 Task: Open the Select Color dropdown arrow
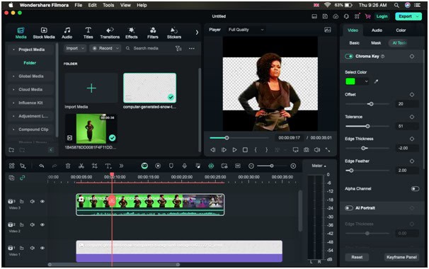point(366,81)
